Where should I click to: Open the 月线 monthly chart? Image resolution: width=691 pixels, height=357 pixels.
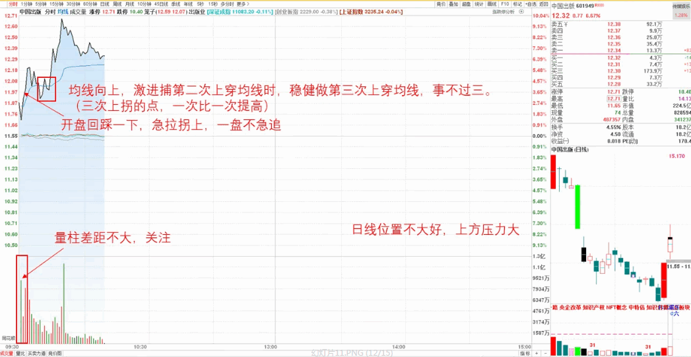point(129,4)
